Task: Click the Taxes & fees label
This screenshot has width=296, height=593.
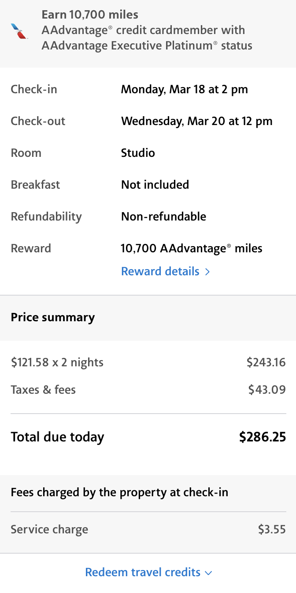Action: (x=43, y=390)
